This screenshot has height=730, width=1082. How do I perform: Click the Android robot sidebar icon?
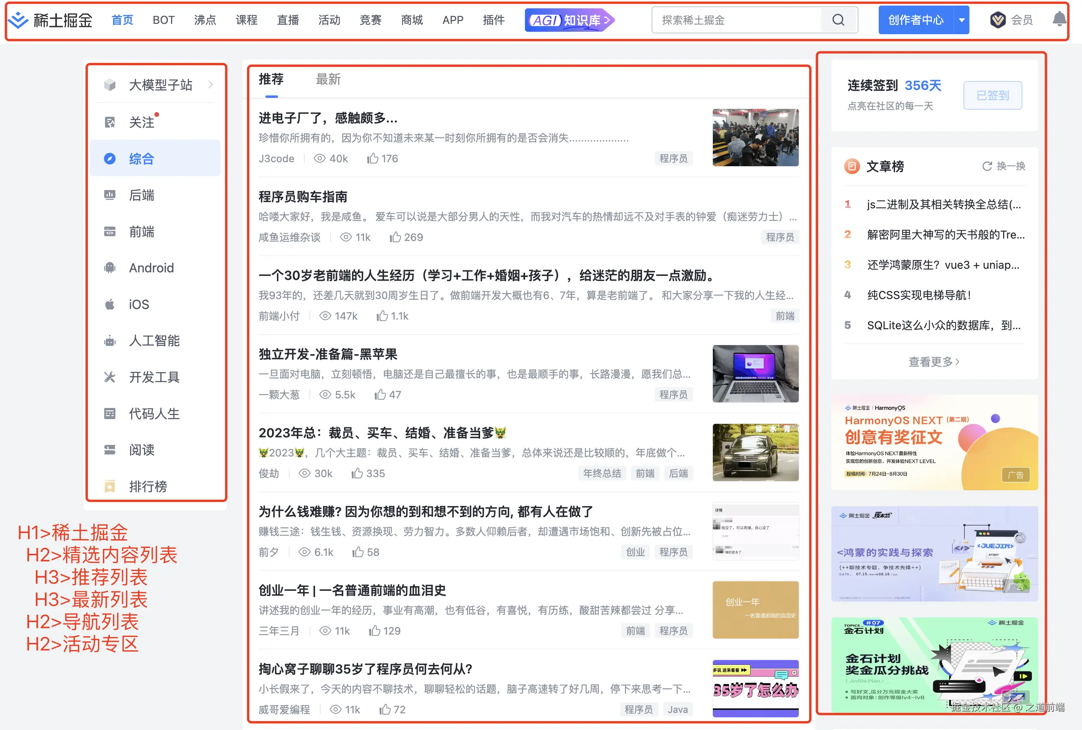coord(110,268)
